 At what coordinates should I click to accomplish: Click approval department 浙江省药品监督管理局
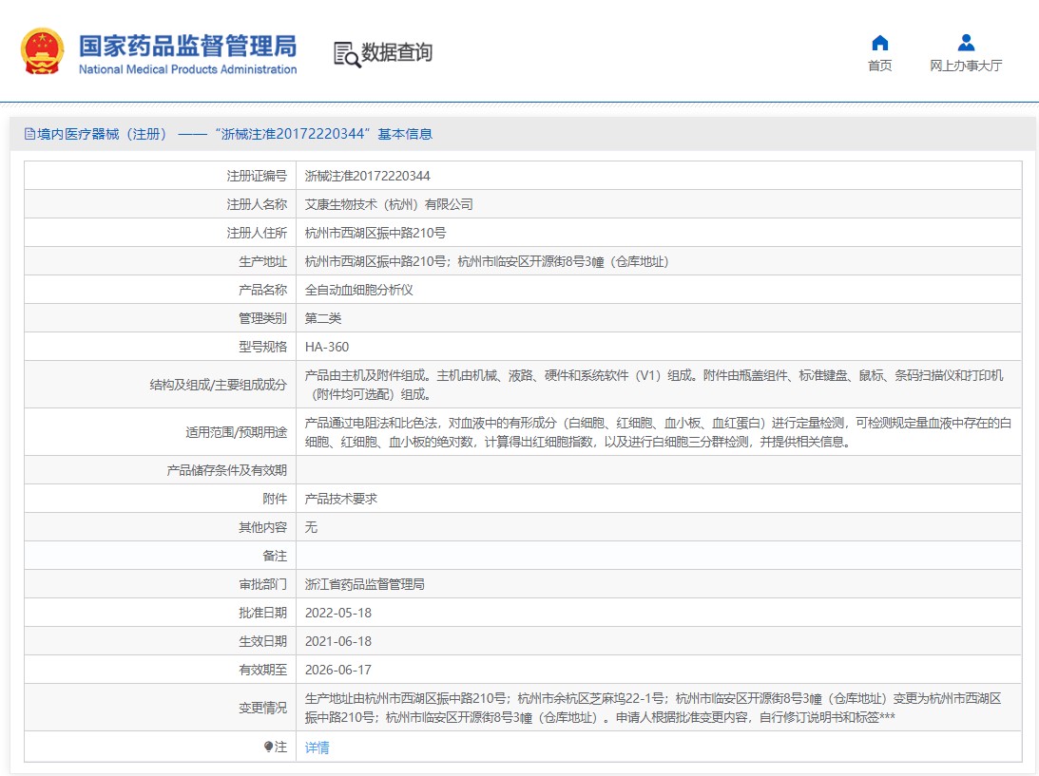coord(364,584)
